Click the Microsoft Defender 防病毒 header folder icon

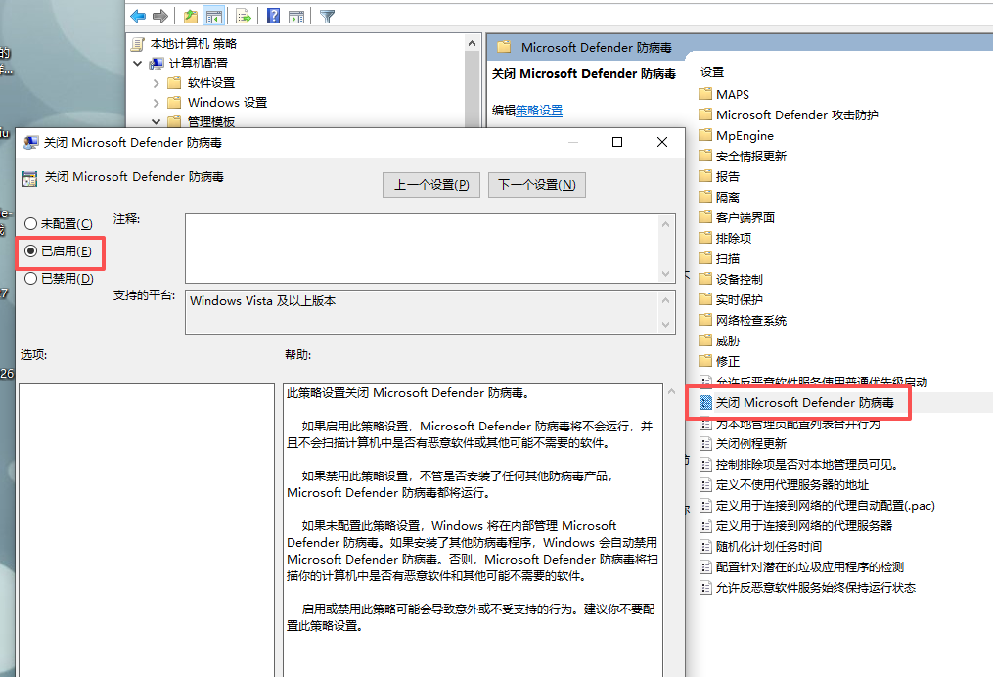[x=504, y=47]
